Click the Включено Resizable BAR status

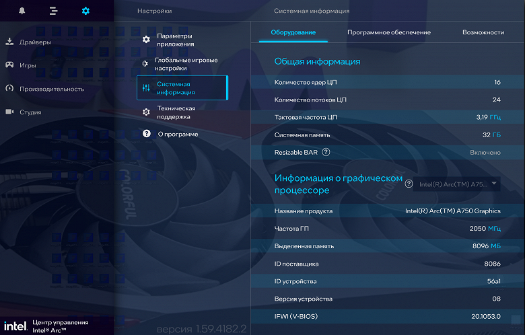[x=485, y=153]
